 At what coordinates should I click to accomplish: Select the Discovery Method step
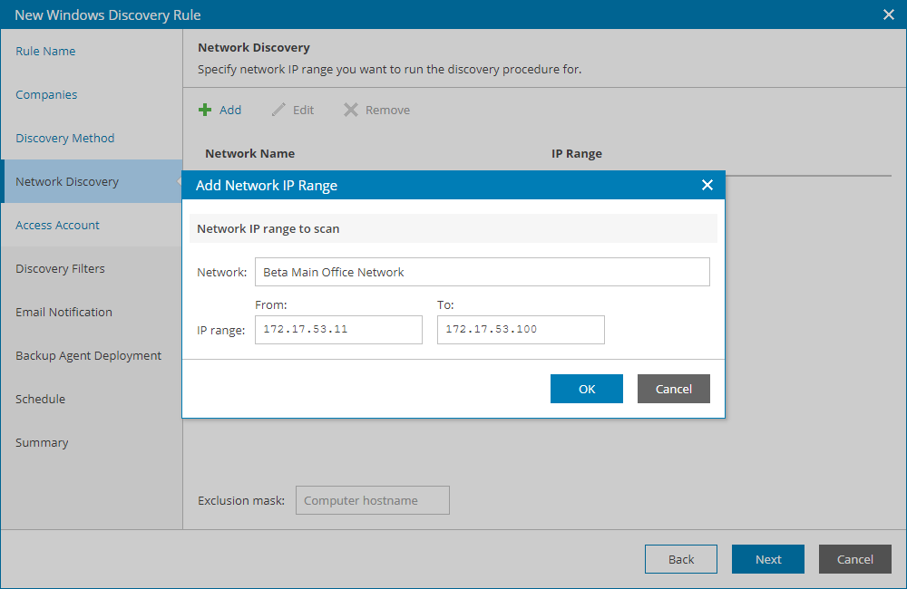pos(65,138)
